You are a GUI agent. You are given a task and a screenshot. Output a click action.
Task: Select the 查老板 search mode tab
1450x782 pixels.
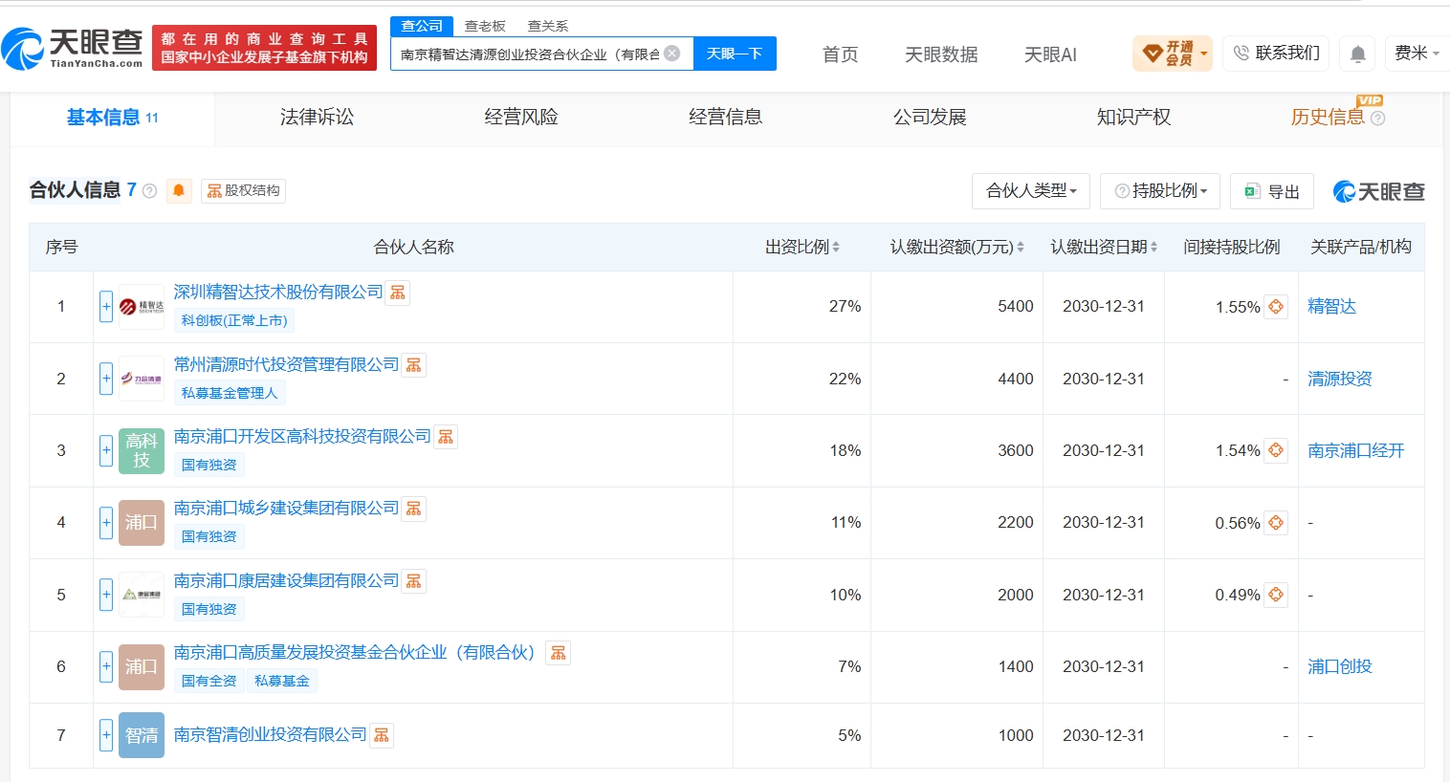[485, 26]
